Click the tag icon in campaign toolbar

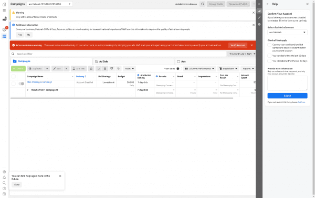tap(118, 69)
